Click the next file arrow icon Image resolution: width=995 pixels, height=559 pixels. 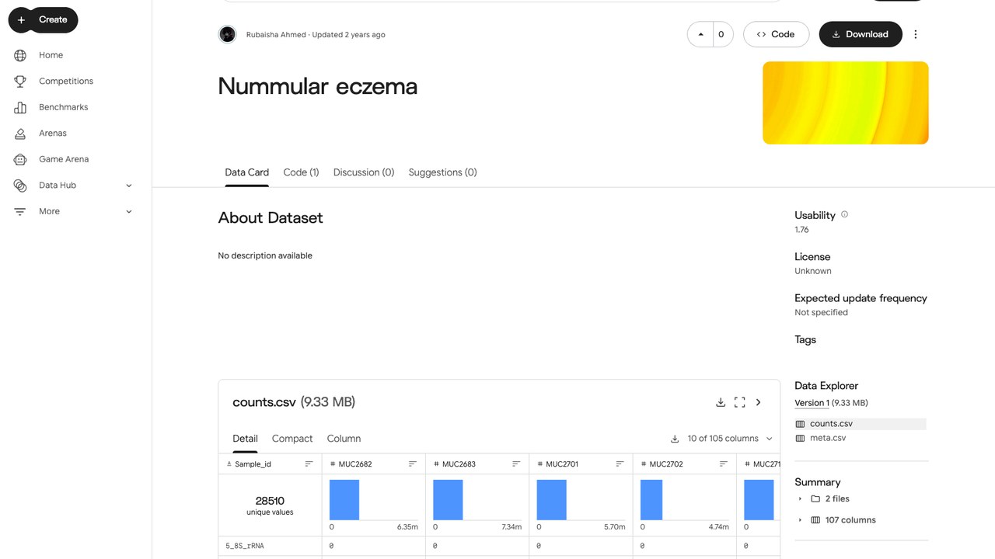click(759, 402)
